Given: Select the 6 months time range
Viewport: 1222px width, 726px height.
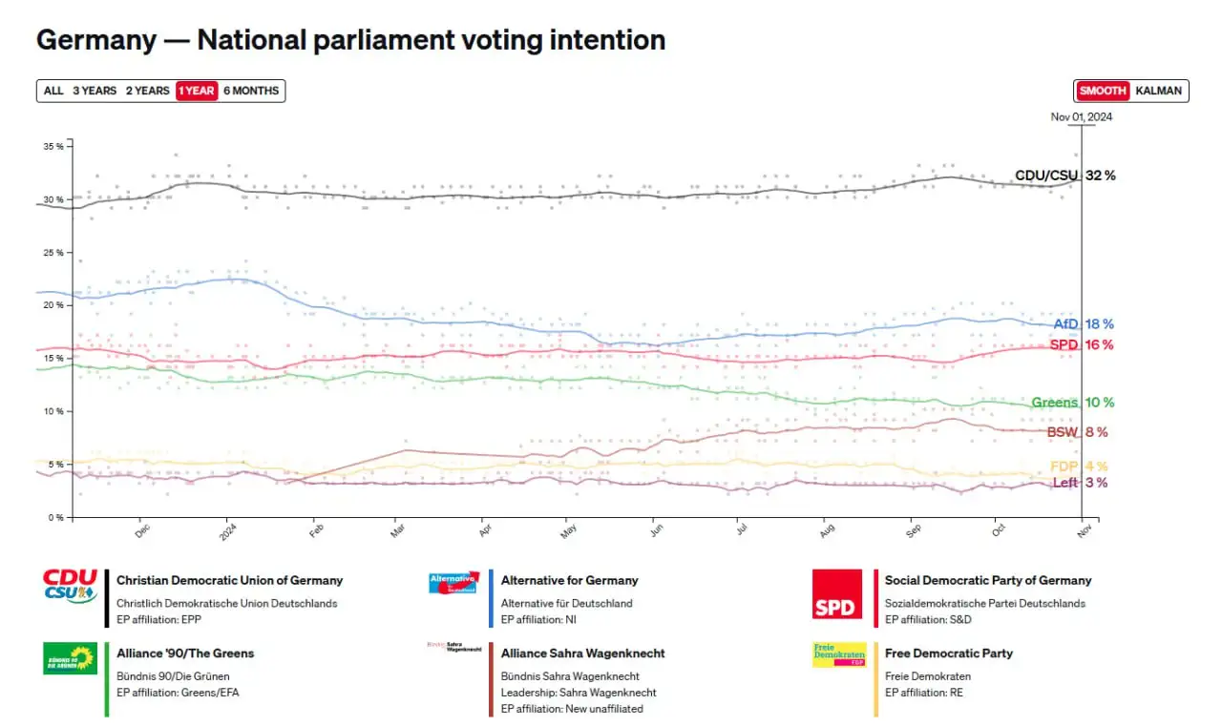Looking at the screenshot, I should (x=251, y=91).
